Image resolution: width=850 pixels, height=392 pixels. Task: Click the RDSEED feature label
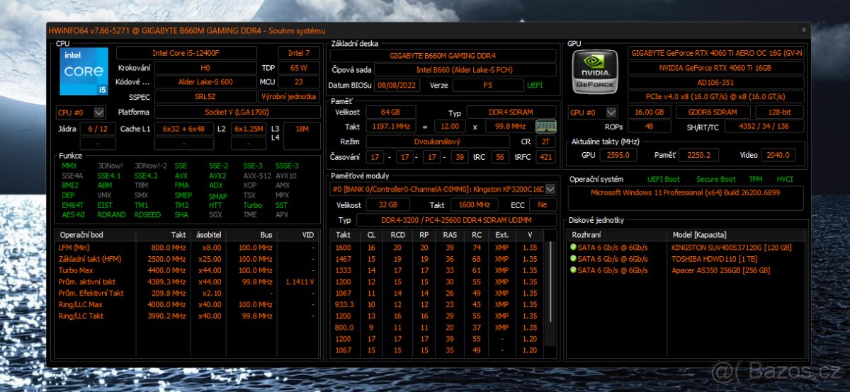(147, 215)
